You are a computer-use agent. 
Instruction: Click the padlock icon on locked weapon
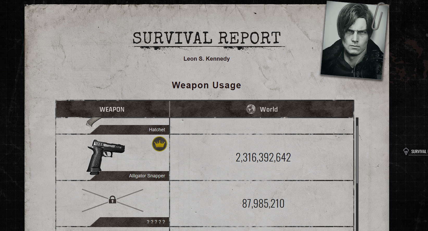click(113, 200)
